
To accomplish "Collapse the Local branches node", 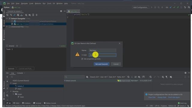I will point(11,83).
